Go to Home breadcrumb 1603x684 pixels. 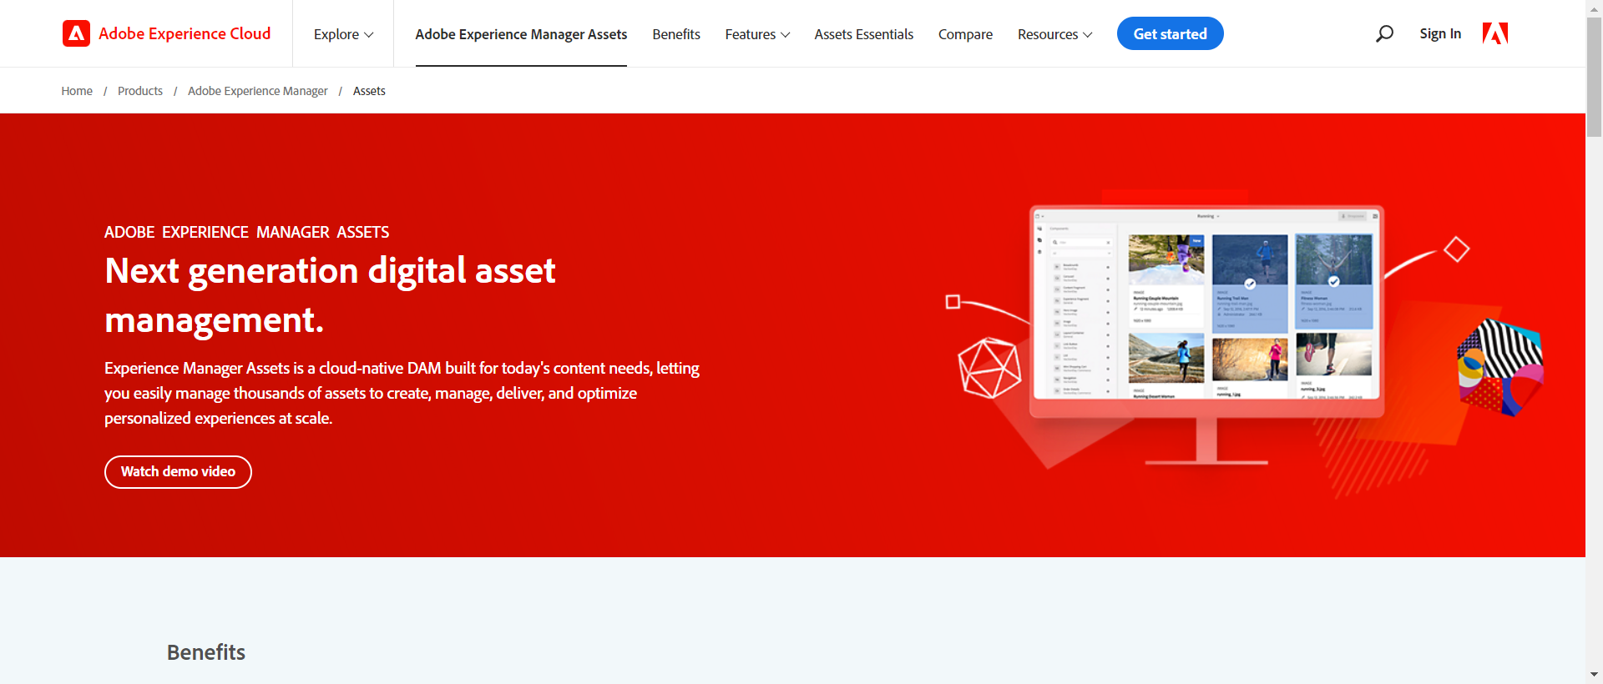coord(77,91)
